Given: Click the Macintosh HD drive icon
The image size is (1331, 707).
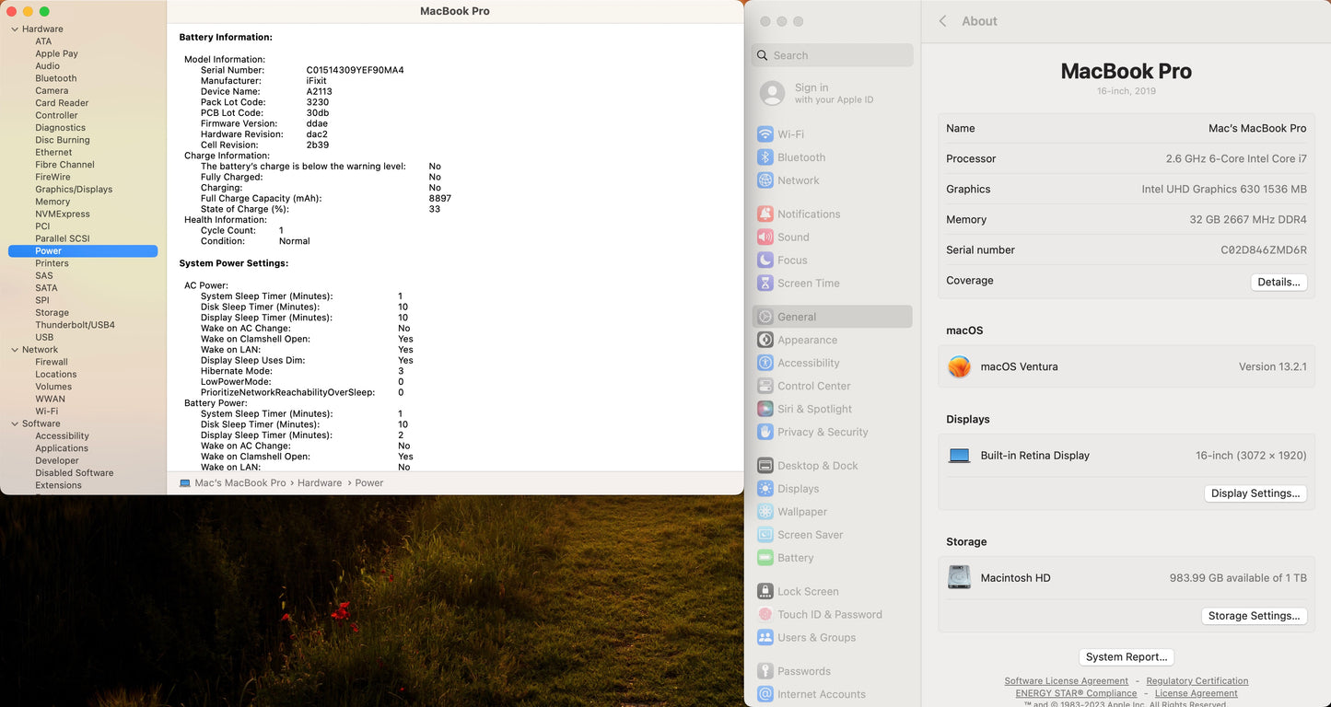Looking at the screenshot, I should pos(959,577).
